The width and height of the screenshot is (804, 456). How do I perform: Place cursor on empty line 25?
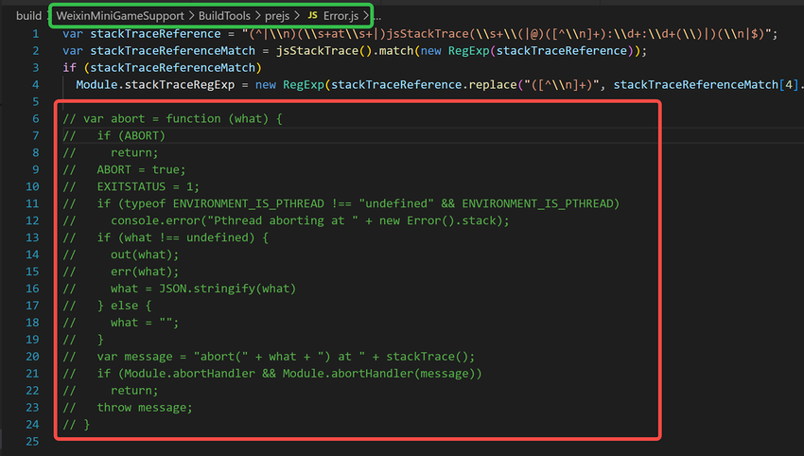pos(284,442)
